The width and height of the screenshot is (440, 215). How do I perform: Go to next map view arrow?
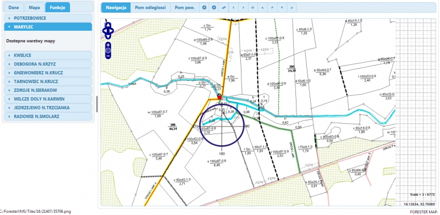[x=243, y=8]
